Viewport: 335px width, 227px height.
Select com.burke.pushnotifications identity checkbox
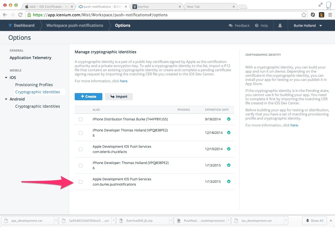point(80,182)
